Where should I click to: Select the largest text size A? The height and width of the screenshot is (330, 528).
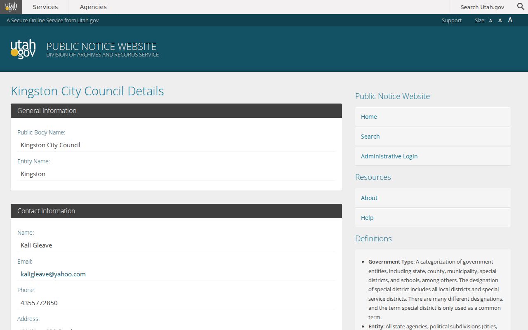click(x=510, y=20)
